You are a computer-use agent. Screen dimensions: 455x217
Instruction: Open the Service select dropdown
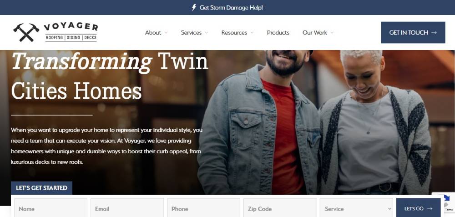(356, 209)
